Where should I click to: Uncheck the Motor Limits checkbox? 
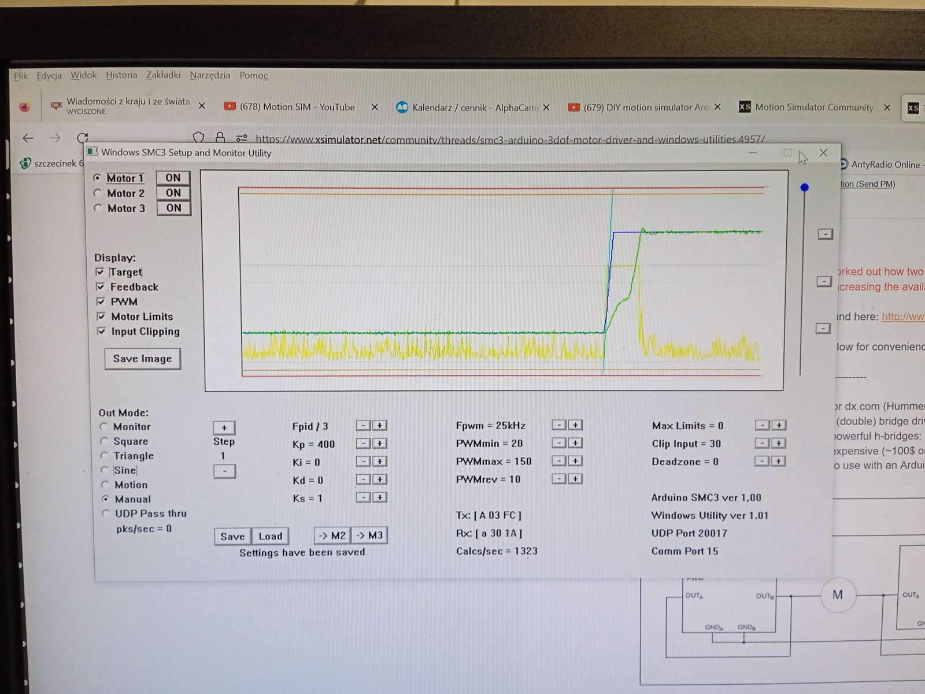[101, 316]
